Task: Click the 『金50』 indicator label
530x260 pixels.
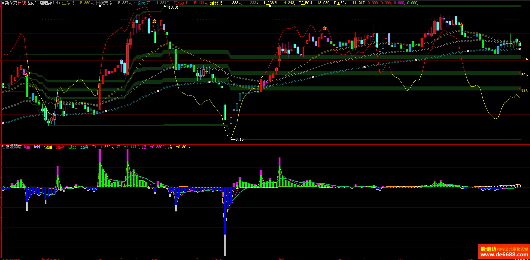Action: (x=306, y=3)
